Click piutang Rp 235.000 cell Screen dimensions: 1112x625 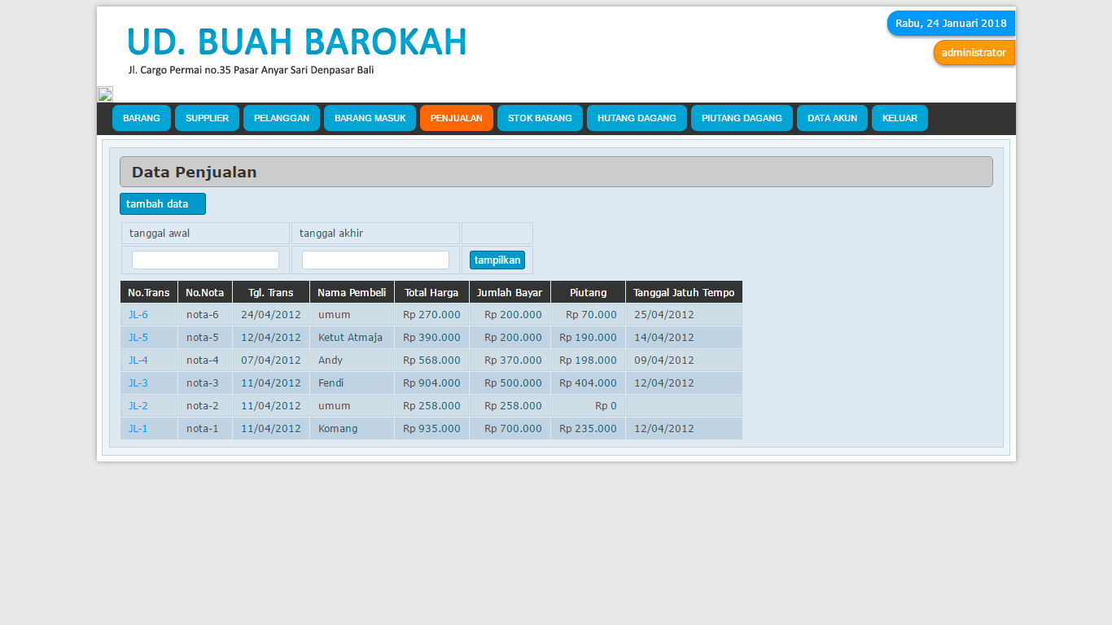[x=588, y=429]
